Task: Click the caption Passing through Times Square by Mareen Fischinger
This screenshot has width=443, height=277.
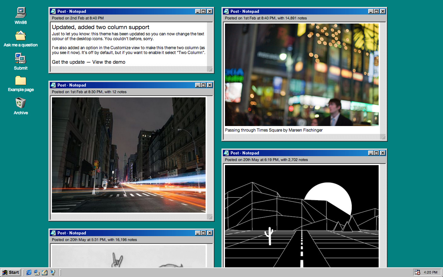Action: pyautogui.click(x=274, y=130)
